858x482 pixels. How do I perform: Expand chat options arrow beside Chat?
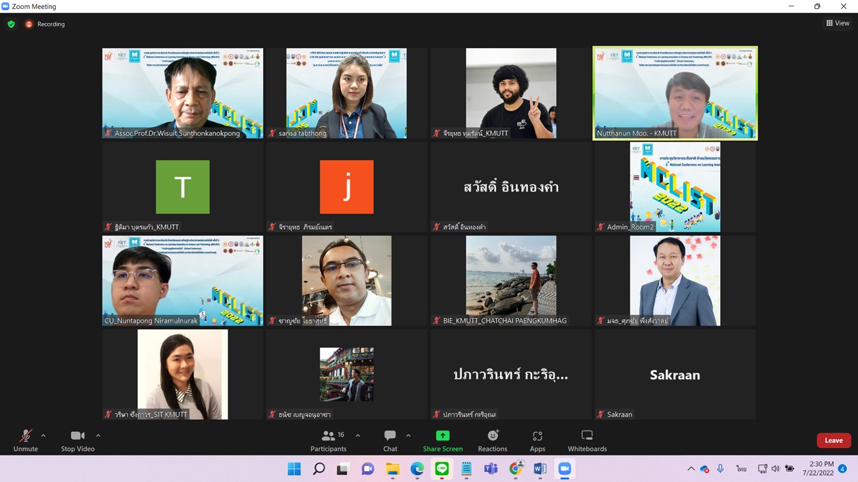pos(408,436)
